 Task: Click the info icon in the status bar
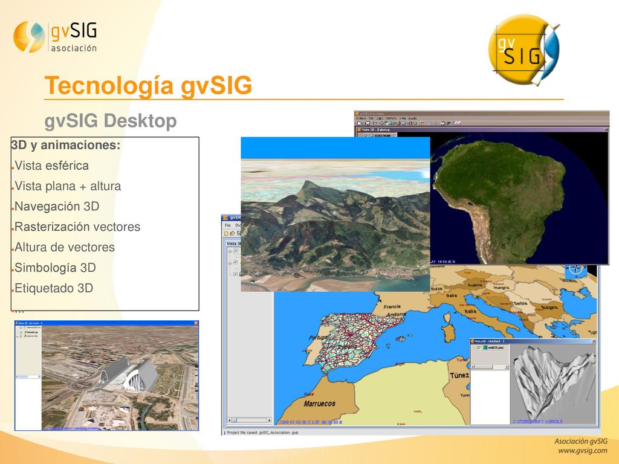(224, 433)
